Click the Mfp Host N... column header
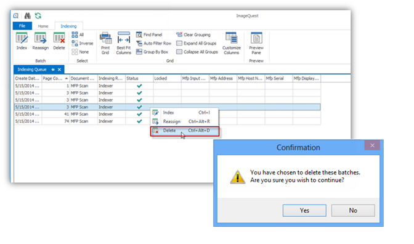The width and height of the screenshot is (414, 244). 251,78
